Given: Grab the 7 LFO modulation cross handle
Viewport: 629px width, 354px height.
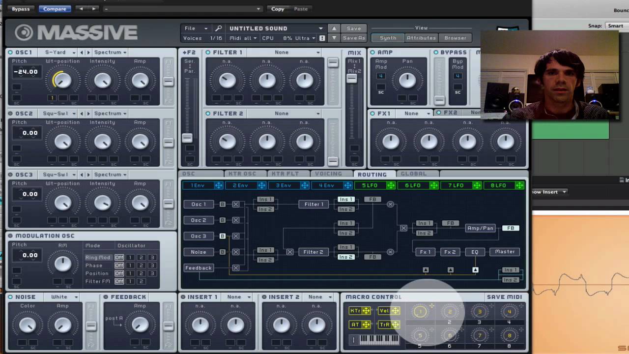Looking at the screenshot, I should (x=477, y=185).
